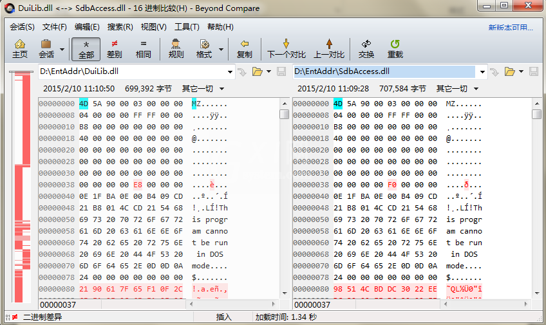The width and height of the screenshot is (546, 325).
Task: Click left offset row 00000080
Action: pyautogui.click(x=57, y=289)
